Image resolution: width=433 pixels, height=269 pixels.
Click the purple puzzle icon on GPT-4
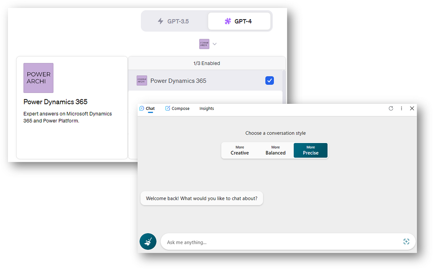pyautogui.click(x=228, y=21)
